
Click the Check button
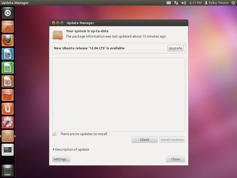point(145,140)
